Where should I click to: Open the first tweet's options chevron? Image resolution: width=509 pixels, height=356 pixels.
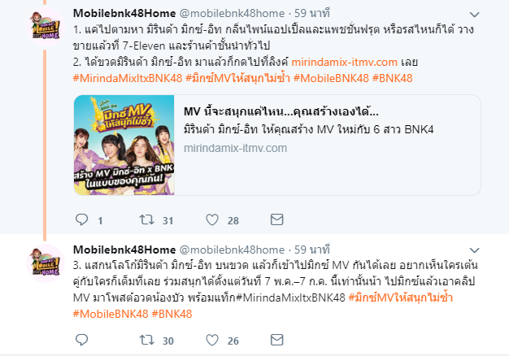click(474, 15)
